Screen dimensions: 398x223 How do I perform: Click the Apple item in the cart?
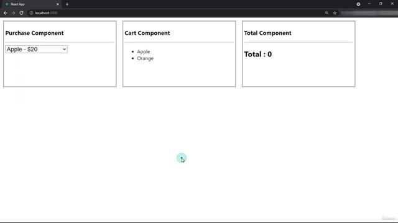pyautogui.click(x=144, y=51)
